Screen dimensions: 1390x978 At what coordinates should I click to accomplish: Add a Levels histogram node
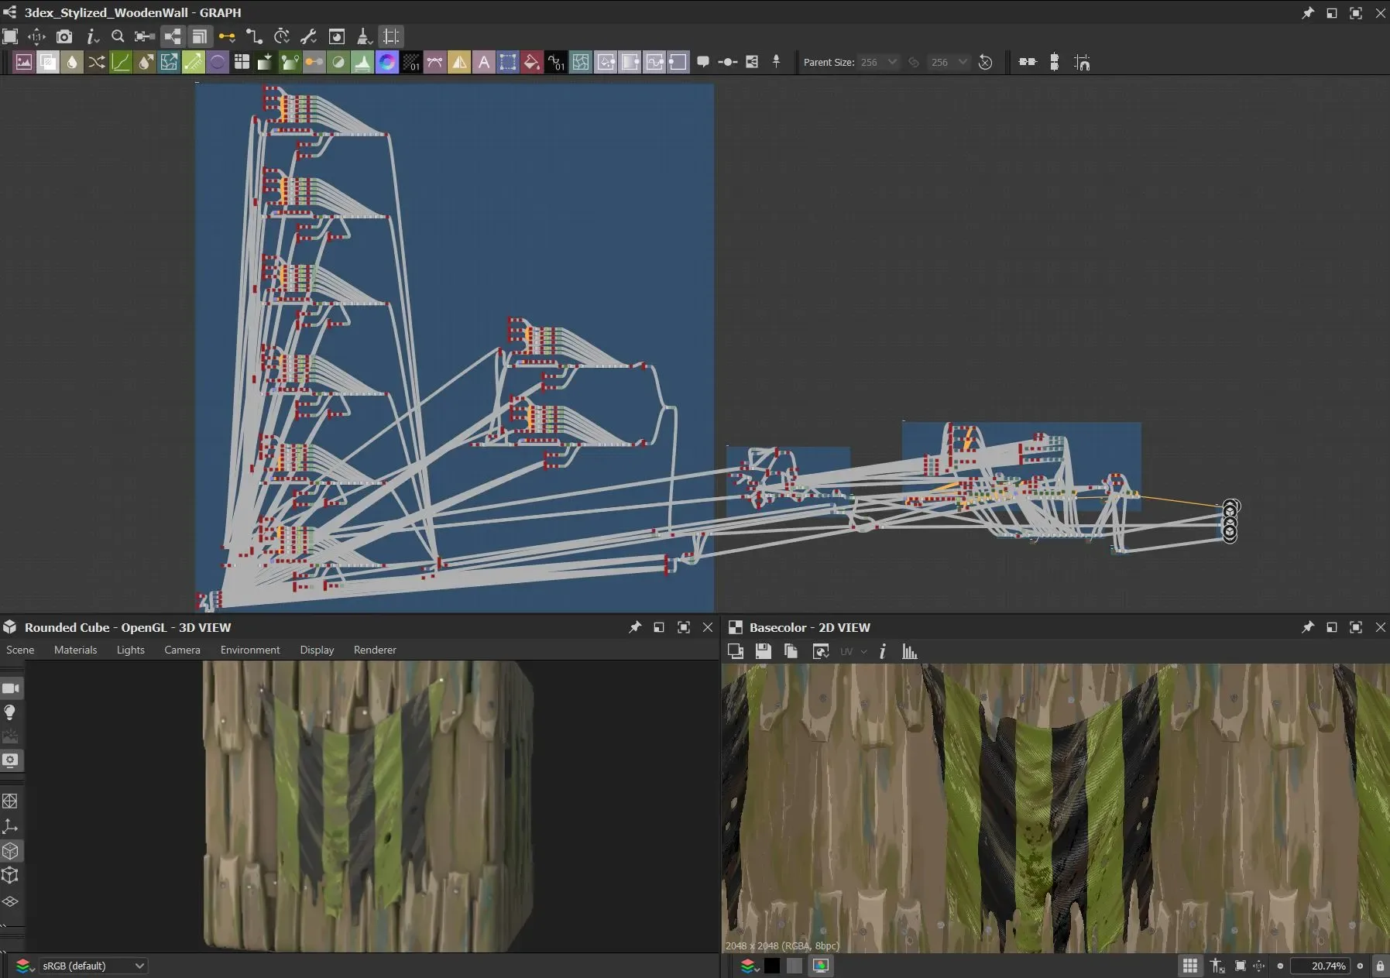pyautogui.click(x=362, y=62)
